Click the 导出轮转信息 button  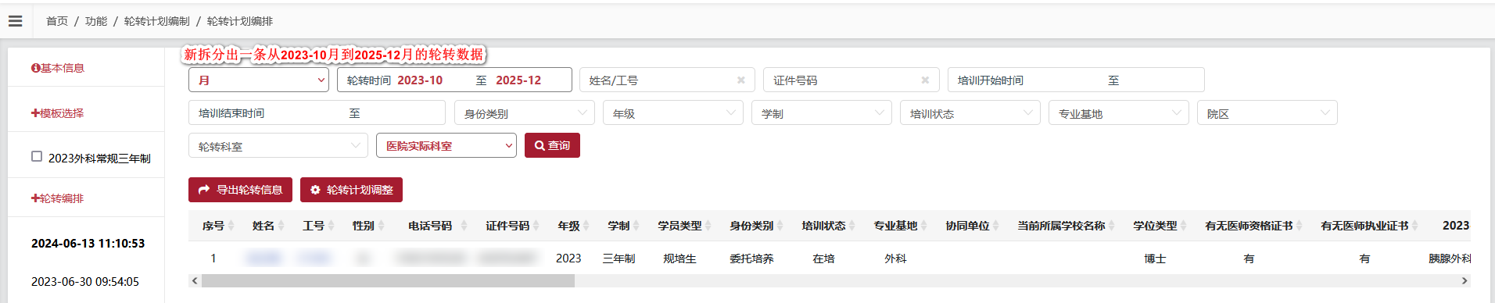[x=240, y=190]
